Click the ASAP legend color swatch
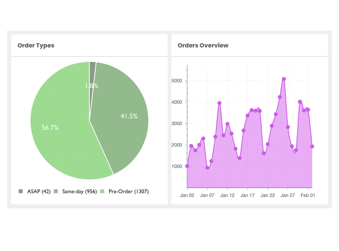This screenshot has width=339, height=251. [x=21, y=191]
